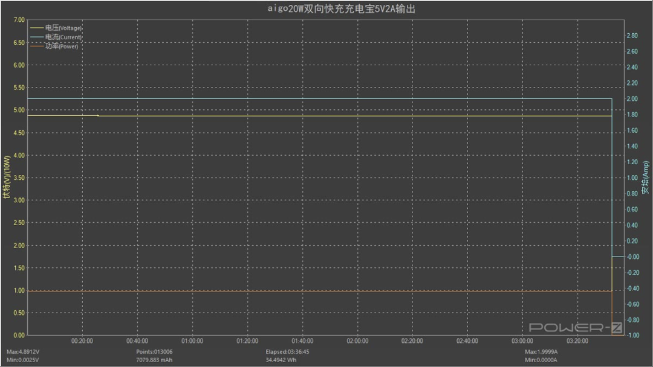Screen dimensions: 653x367
Task: Click the -1.00 tick on Amp axis
Action: [632, 336]
